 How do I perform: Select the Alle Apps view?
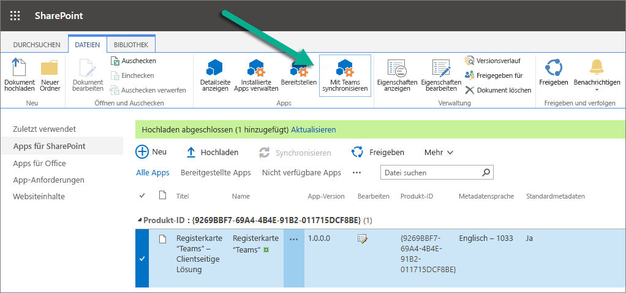[x=153, y=173]
